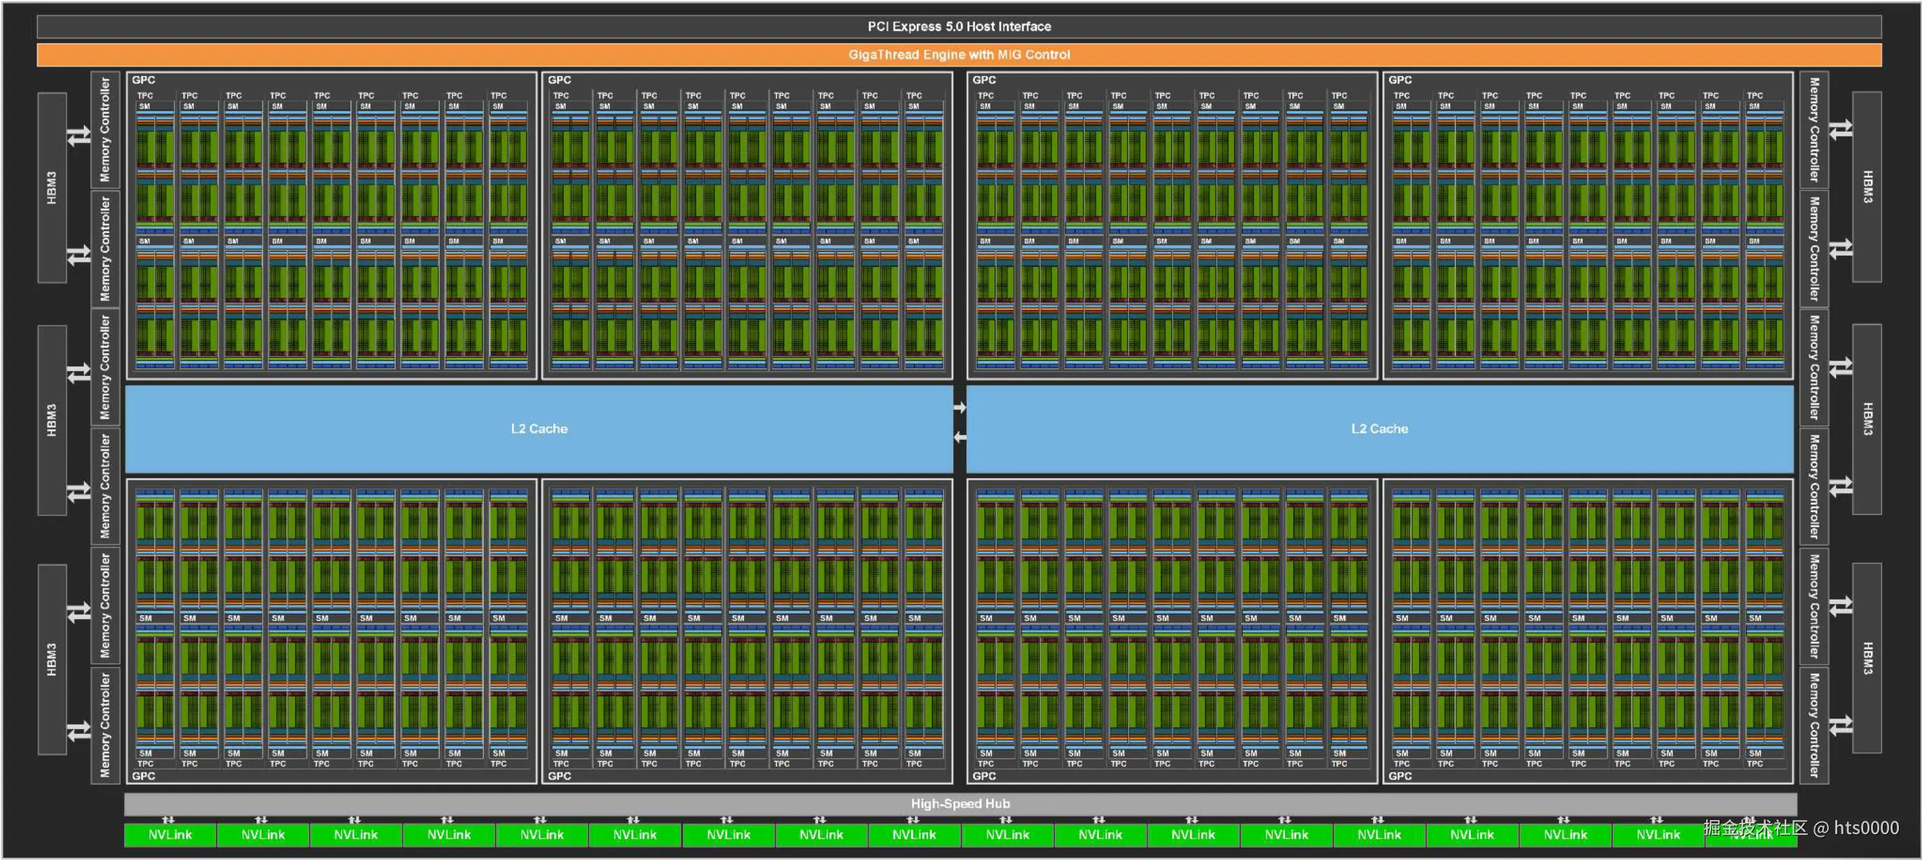Image resolution: width=1922 pixels, height=860 pixels.
Task: Click the double arrow beside the bottom-right Memory Controller
Action: 1840,725
